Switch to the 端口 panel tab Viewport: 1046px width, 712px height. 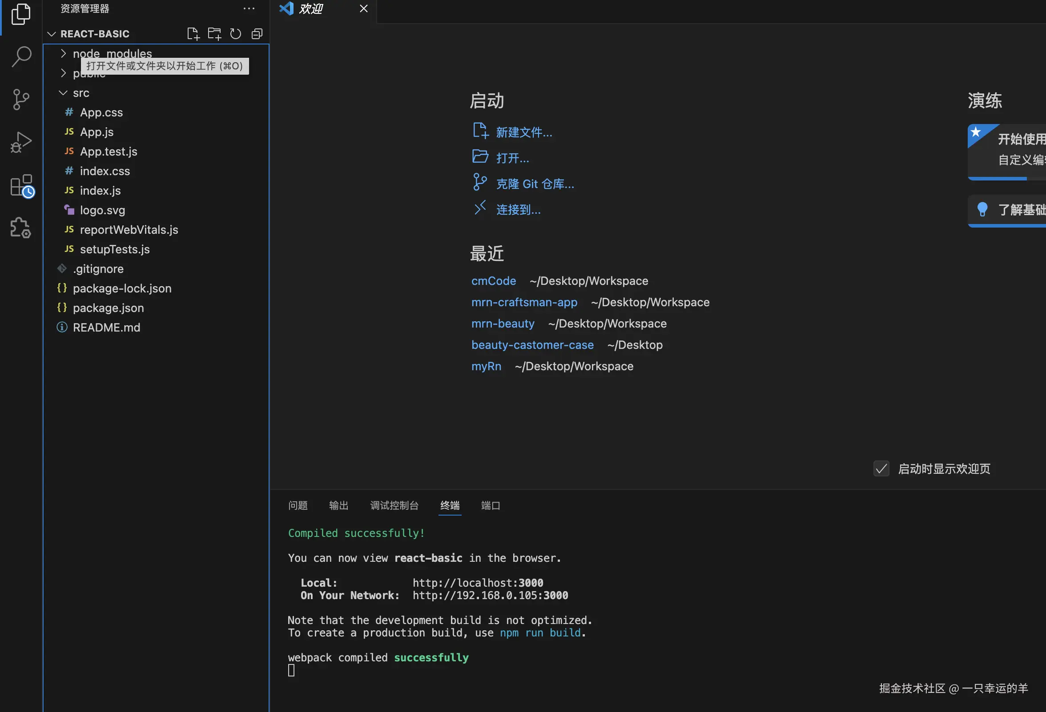click(491, 505)
